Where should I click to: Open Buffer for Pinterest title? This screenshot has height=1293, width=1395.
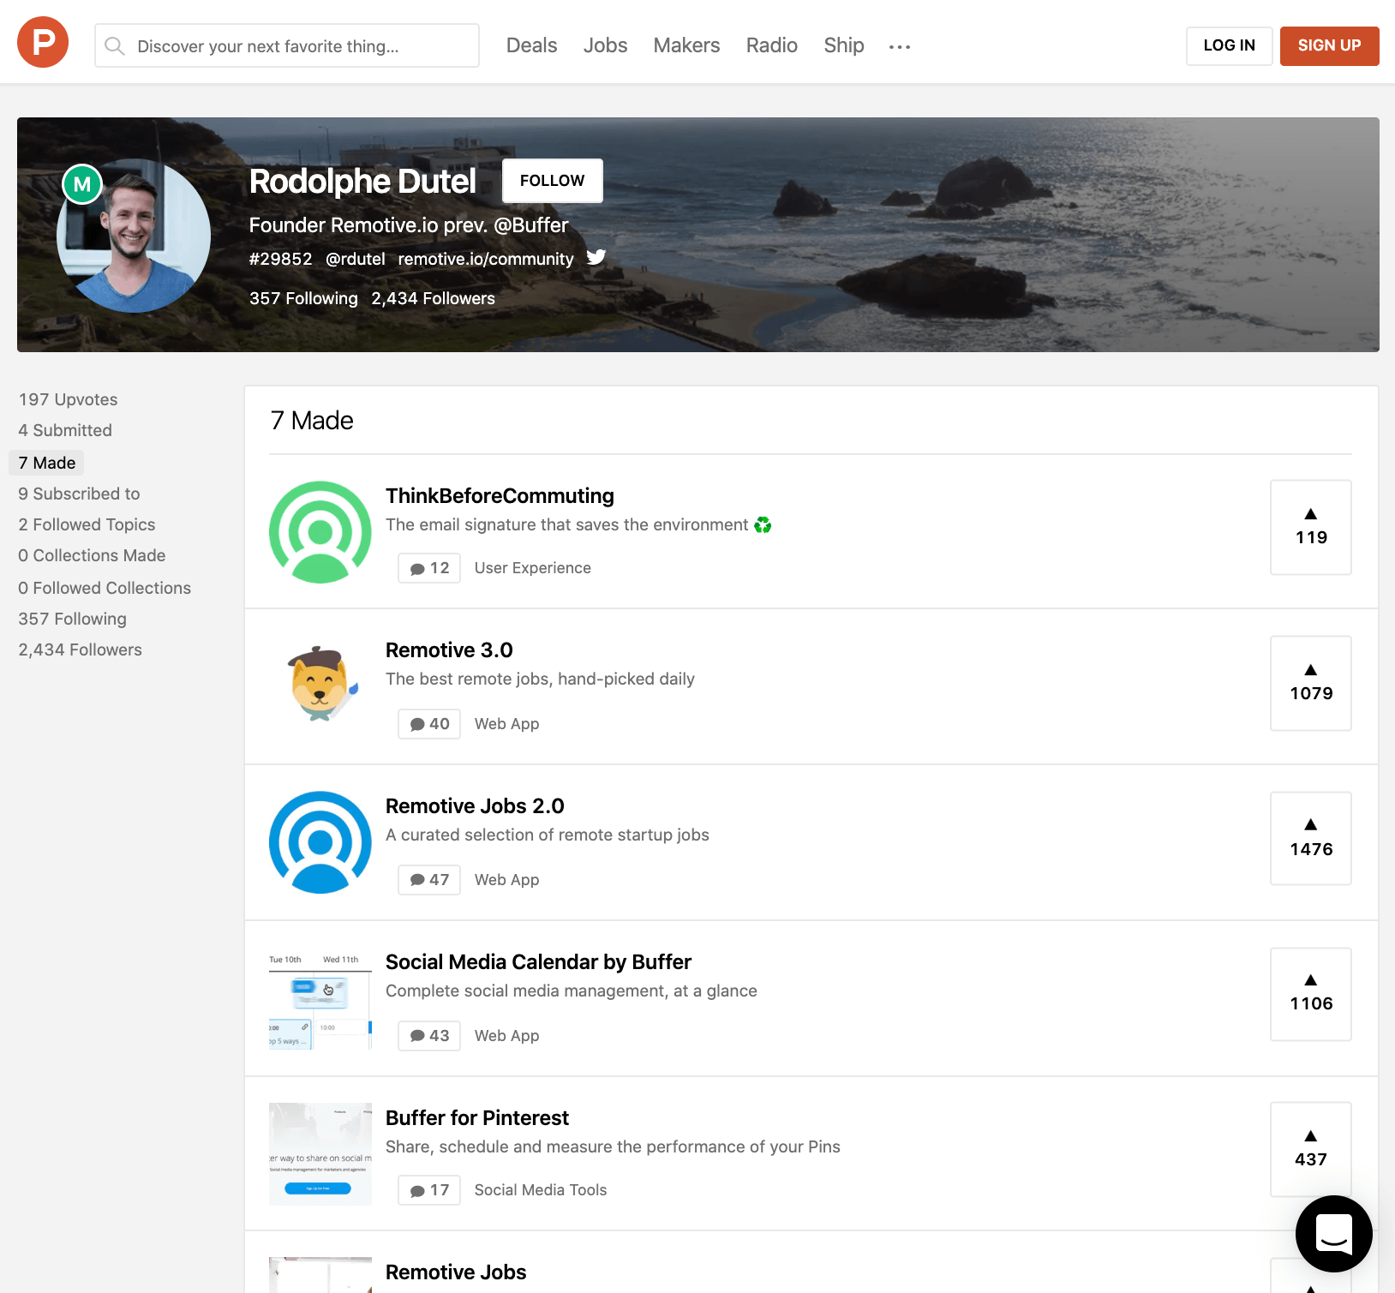pyautogui.click(x=477, y=1118)
